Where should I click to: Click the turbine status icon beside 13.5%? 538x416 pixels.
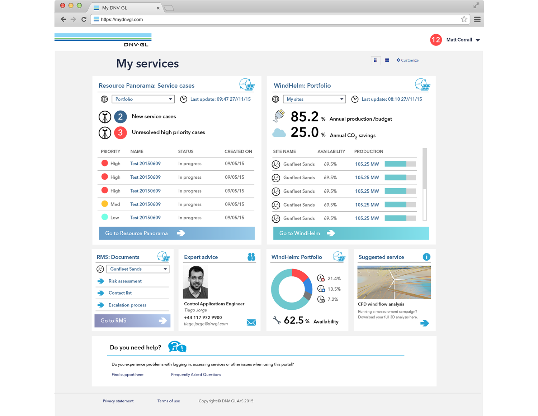point(321,289)
